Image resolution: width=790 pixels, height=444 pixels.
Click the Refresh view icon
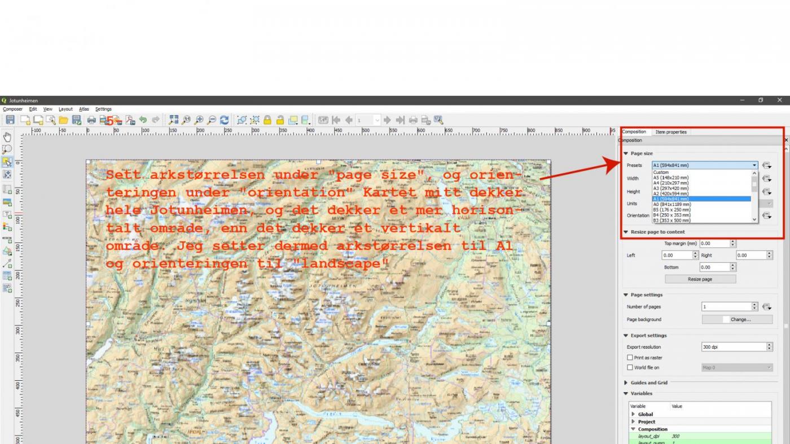click(224, 120)
